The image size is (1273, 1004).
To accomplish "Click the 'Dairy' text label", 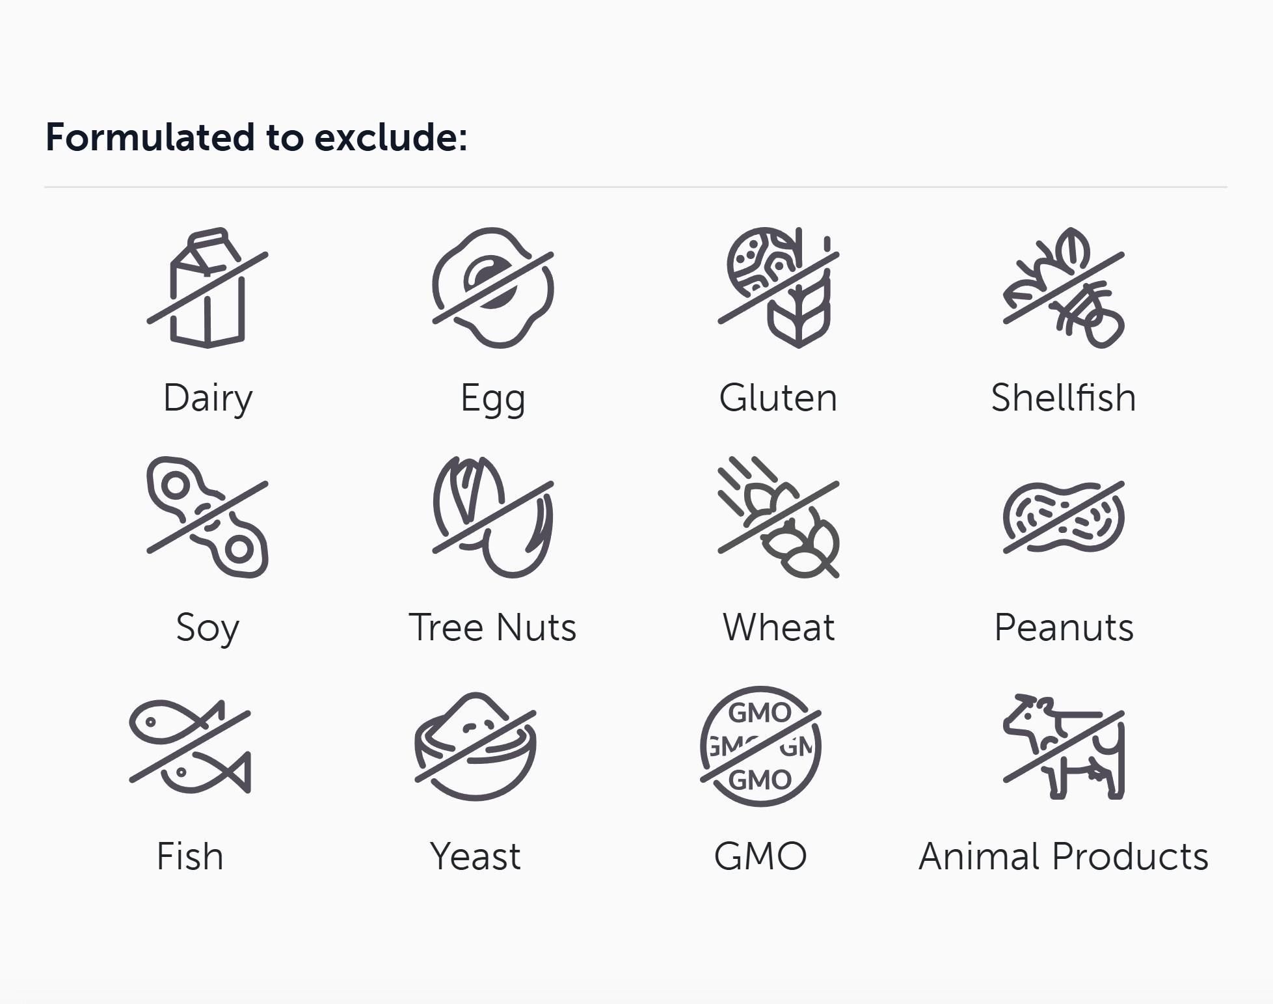I will [x=208, y=398].
